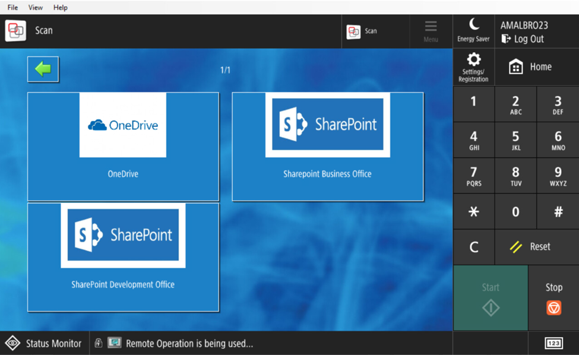Viewport: 579px width, 355px height.
Task: Click the Reset button
Action: click(x=537, y=247)
